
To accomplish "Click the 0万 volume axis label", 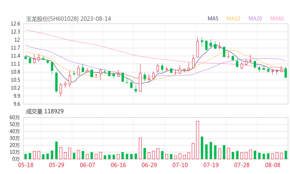I will coord(16,159).
